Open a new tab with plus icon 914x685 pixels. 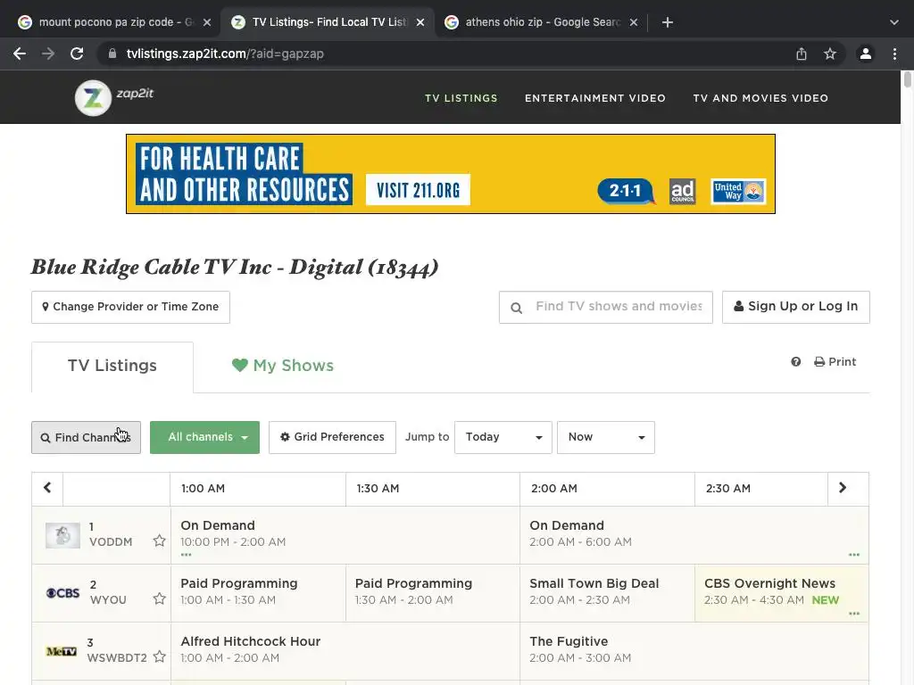pyautogui.click(x=668, y=22)
